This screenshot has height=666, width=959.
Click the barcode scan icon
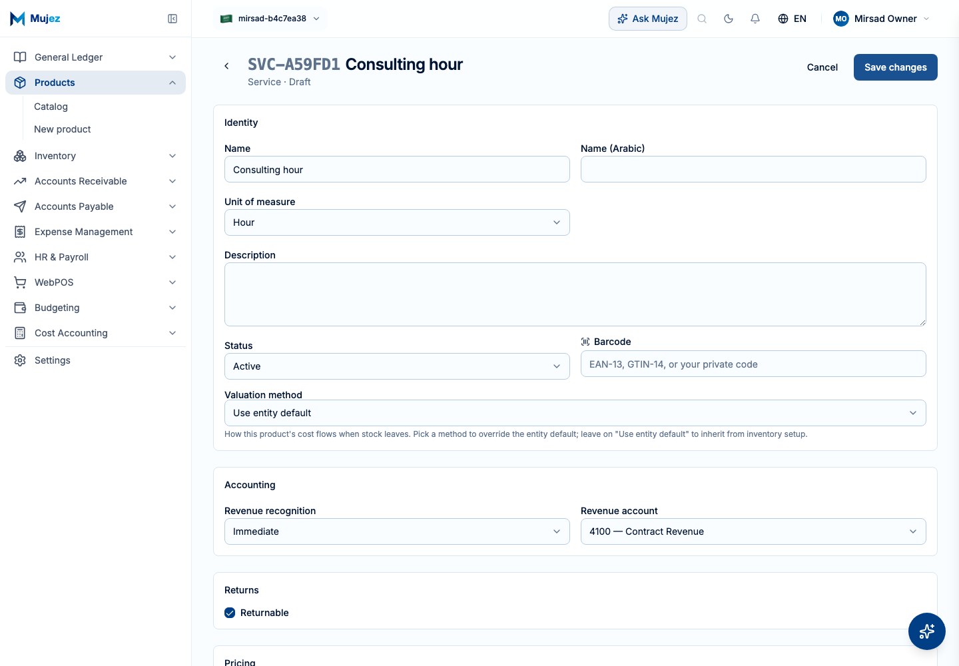[585, 342]
